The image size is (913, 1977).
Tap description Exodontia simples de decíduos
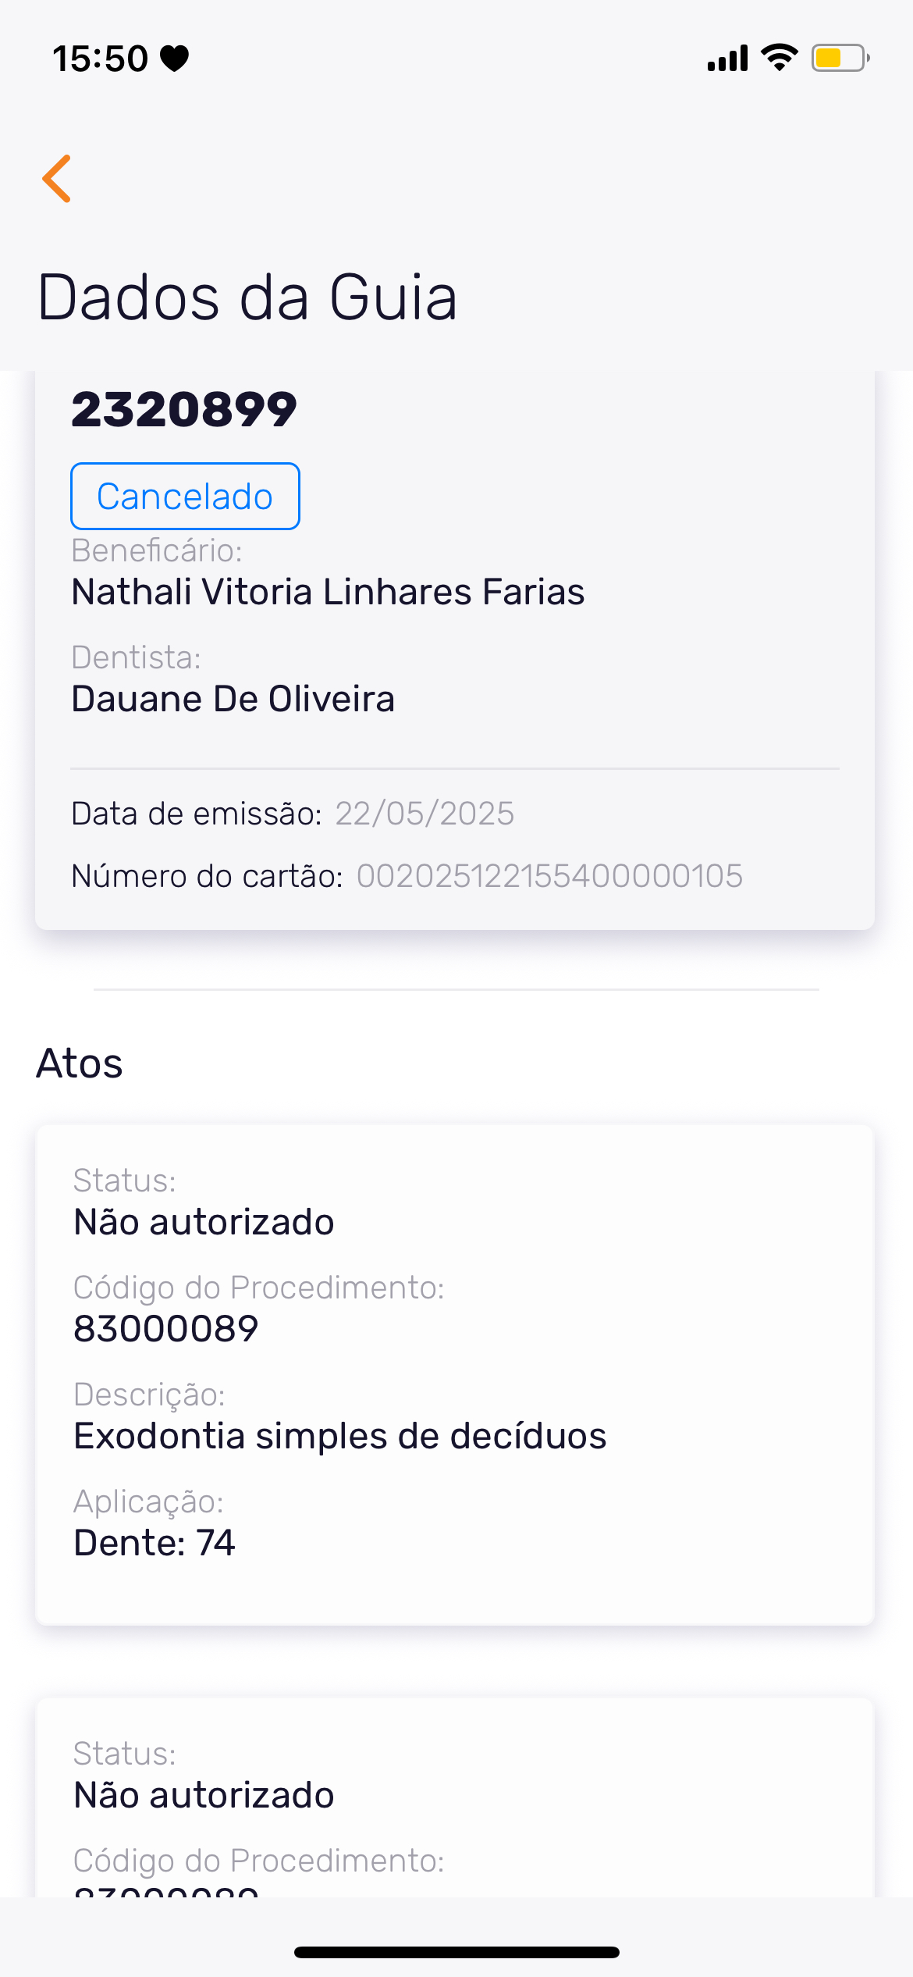339,1436
